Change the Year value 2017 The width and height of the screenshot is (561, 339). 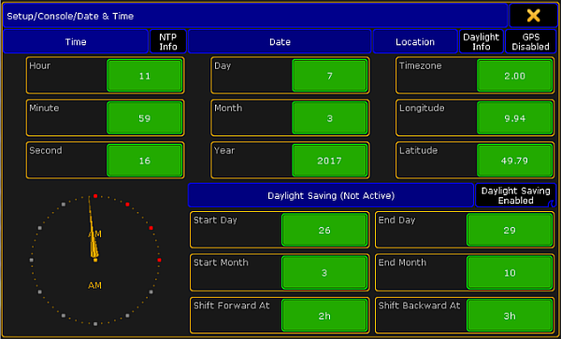point(329,161)
